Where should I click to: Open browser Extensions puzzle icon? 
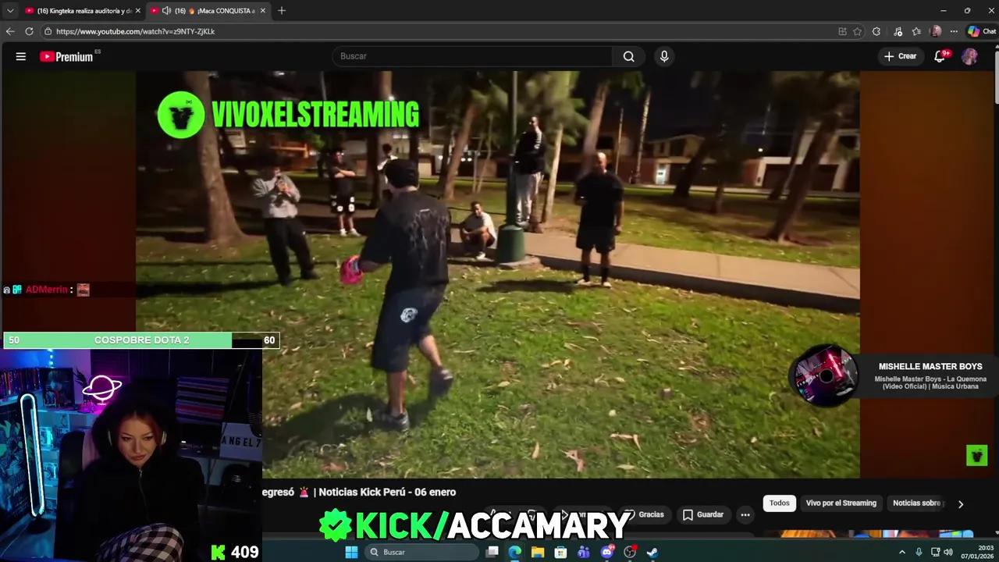876,31
